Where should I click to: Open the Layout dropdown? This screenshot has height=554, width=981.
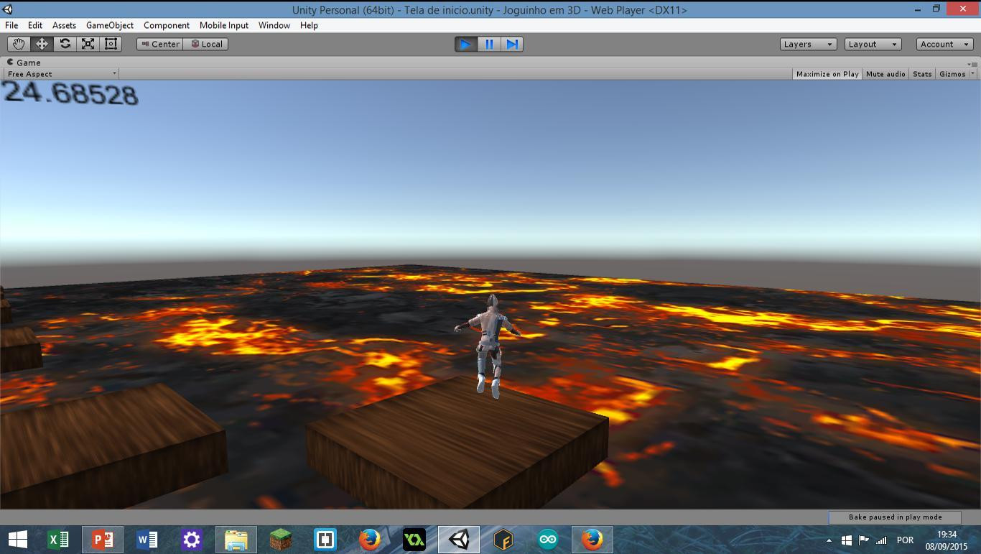click(x=873, y=44)
